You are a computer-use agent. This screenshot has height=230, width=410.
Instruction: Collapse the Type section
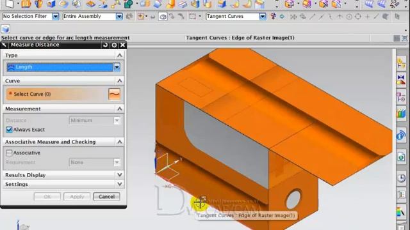pyautogui.click(x=120, y=56)
